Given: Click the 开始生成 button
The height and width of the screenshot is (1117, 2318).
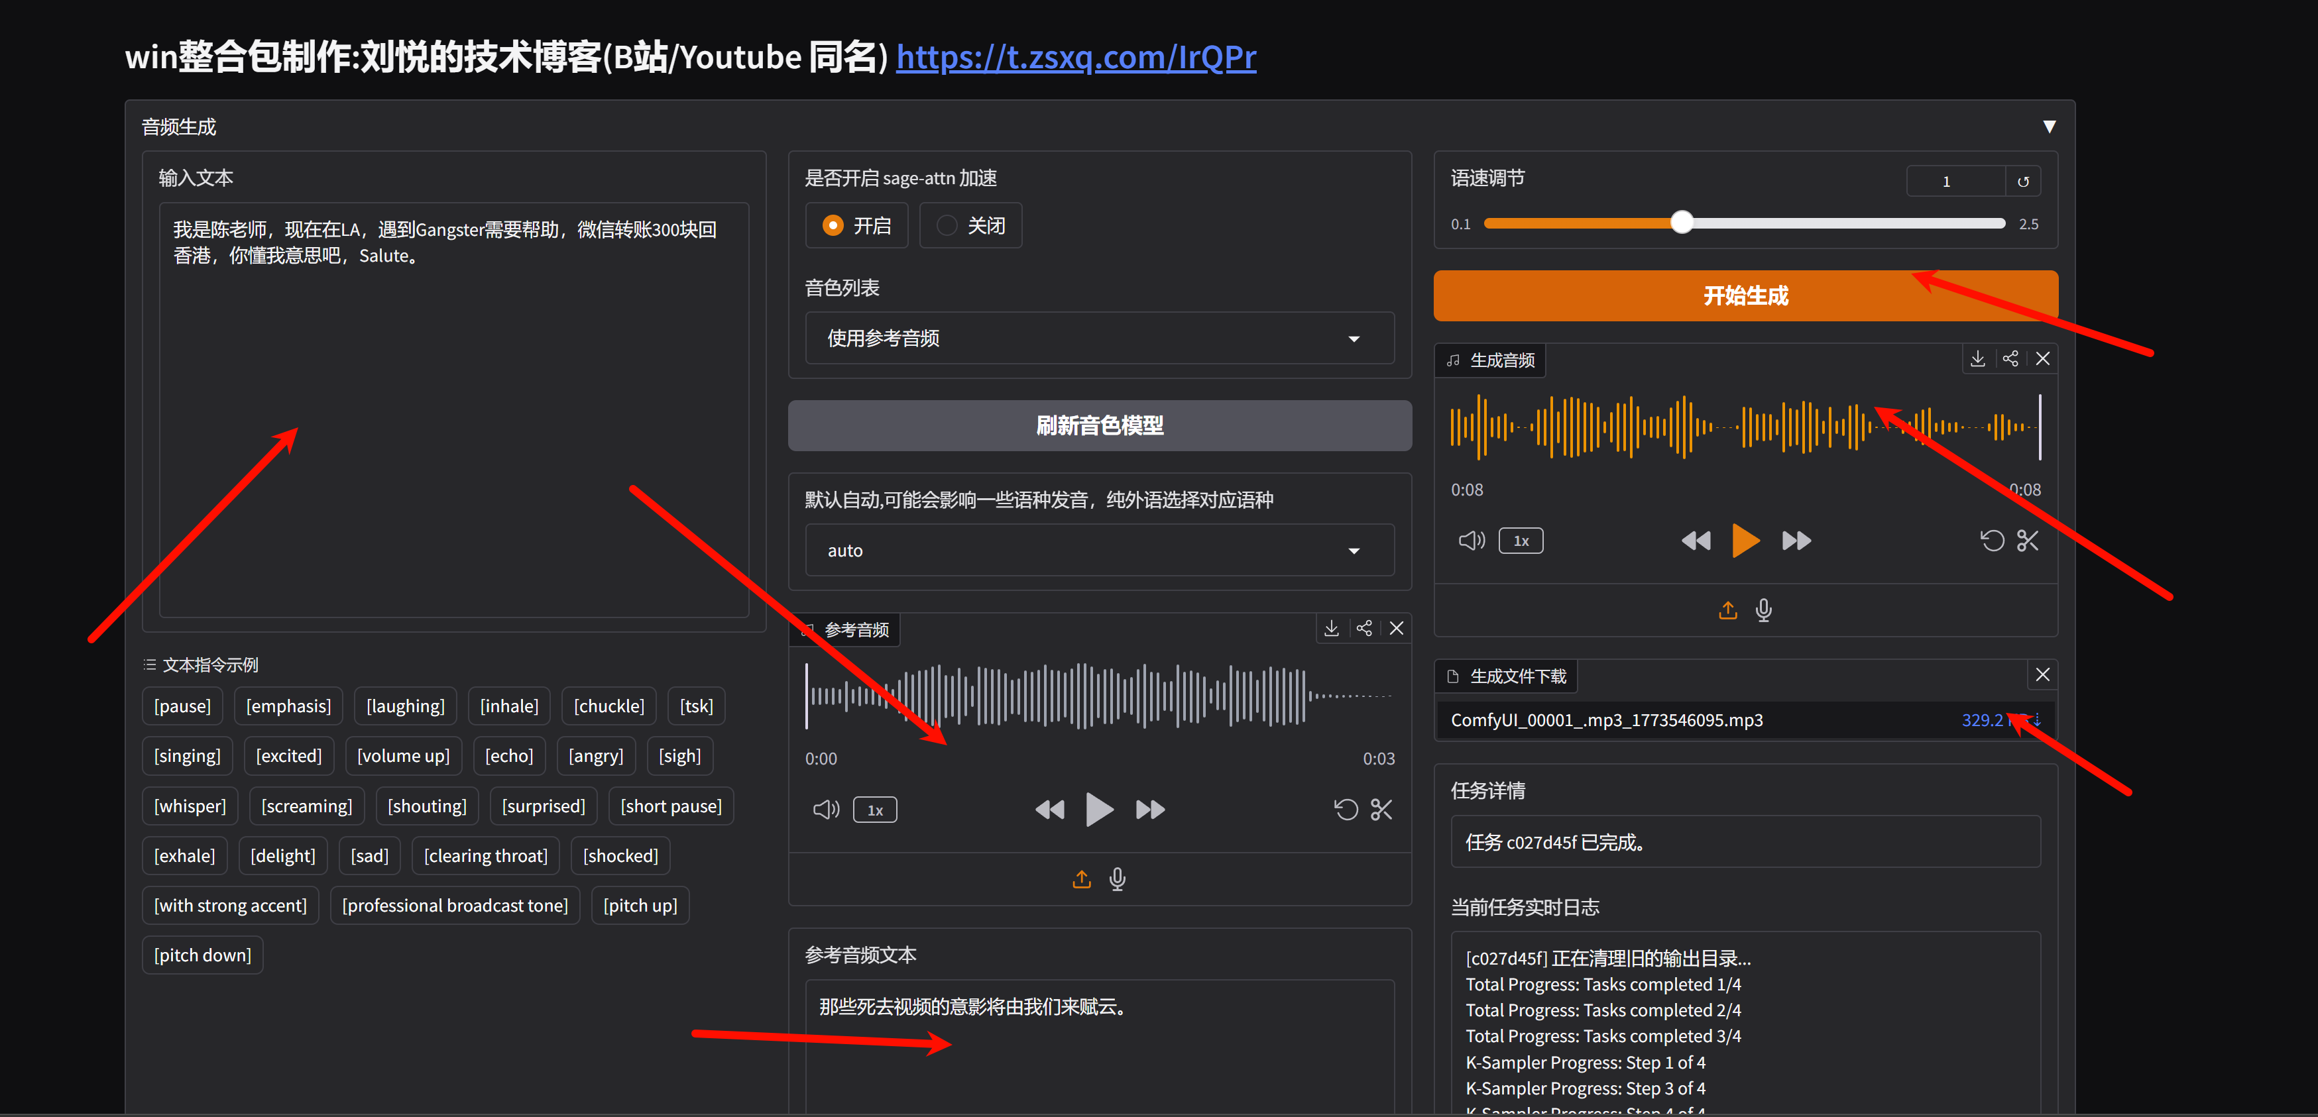Looking at the screenshot, I should pyautogui.click(x=1745, y=296).
